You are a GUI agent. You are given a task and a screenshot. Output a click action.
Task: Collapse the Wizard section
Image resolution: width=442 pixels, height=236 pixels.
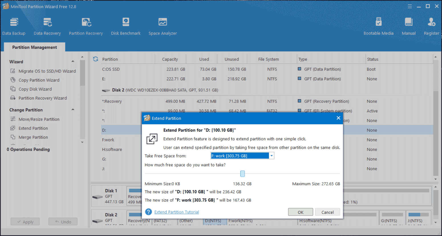click(x=73, y=62)
